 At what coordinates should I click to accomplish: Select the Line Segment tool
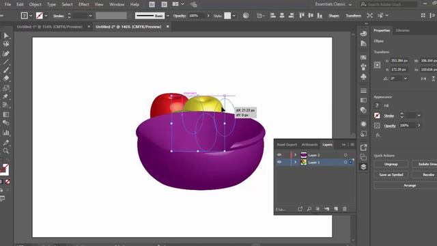coord(6,61)
